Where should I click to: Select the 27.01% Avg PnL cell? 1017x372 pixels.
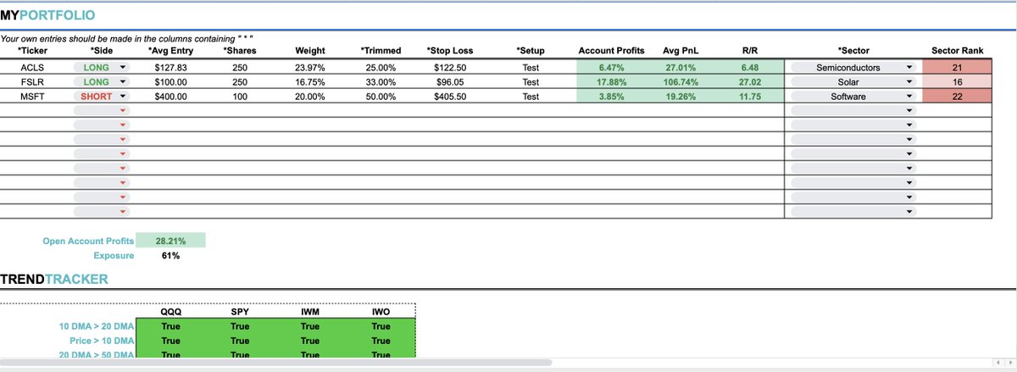pyautogui.click(x=679, y=67)
